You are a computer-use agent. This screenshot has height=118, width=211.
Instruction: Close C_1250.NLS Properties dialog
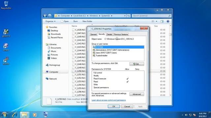[144, 28]
